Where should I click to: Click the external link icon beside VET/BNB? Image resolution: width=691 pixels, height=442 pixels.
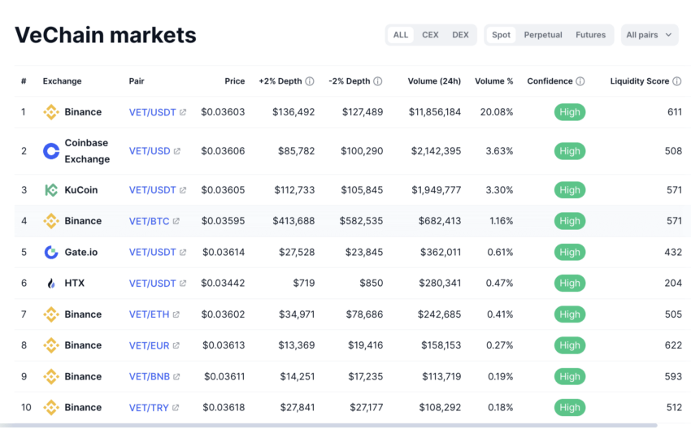tap(176, 376)
